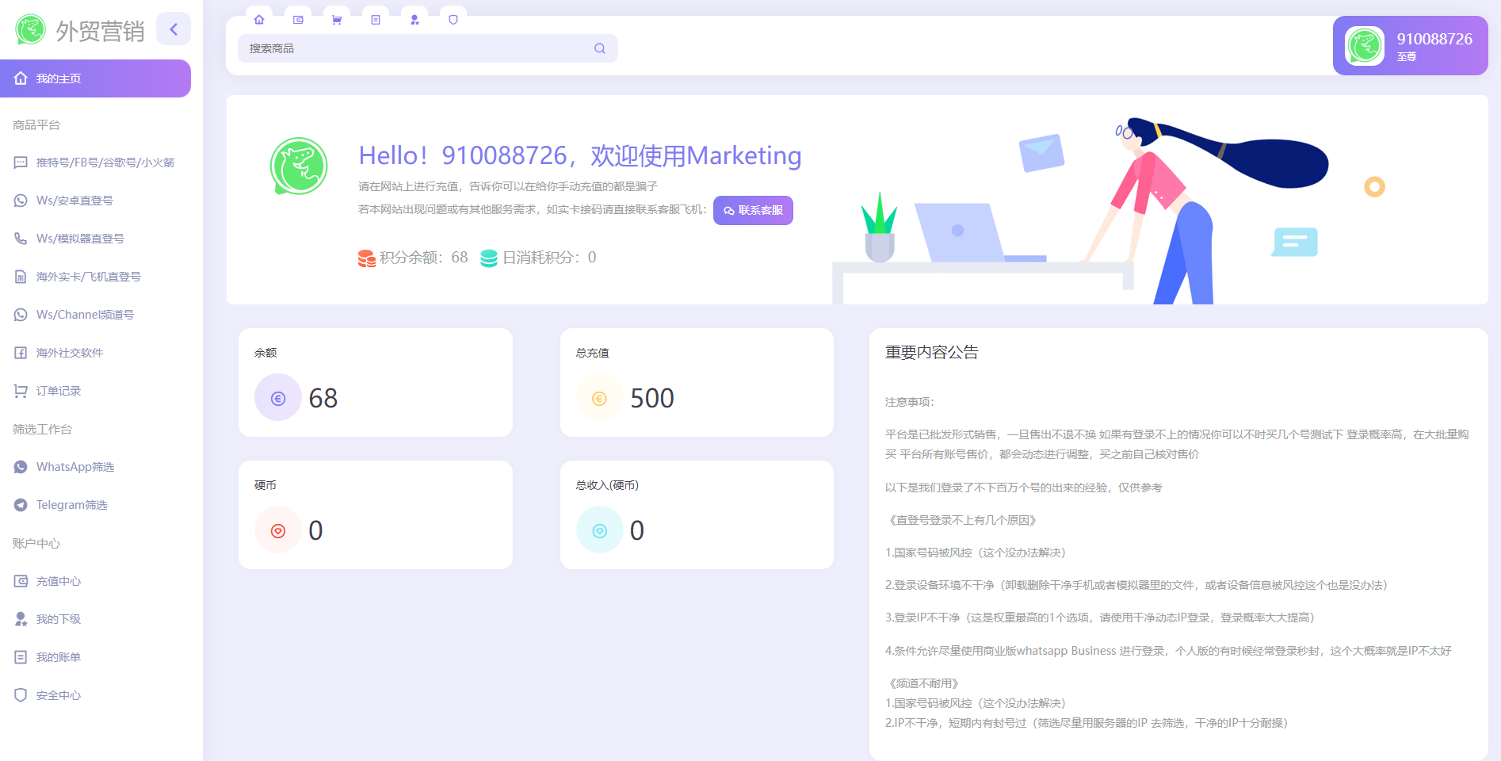Open Ws/Channel频道号 sidebar item

coord(85,315)
